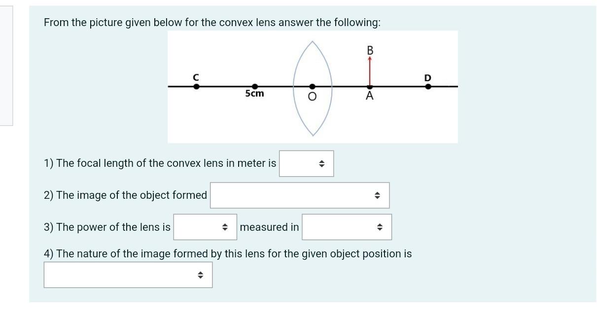Click the label B above the arrow
The height and width of the screenshot is (311, 597).
point(369,50)
